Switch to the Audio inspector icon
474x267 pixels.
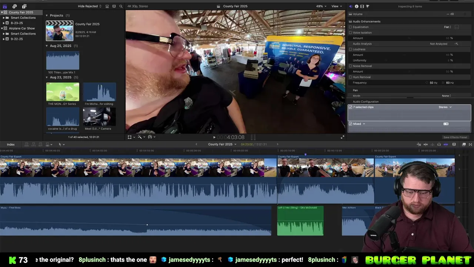351,6
